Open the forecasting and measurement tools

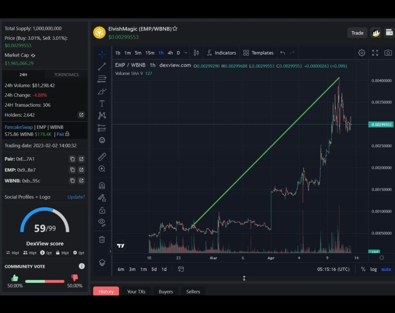102,128
